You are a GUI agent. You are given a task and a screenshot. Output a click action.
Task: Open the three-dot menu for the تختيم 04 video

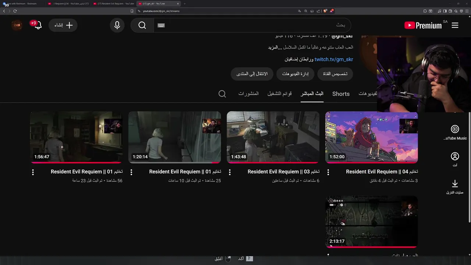pyautogui.click(x=328, y=172)
